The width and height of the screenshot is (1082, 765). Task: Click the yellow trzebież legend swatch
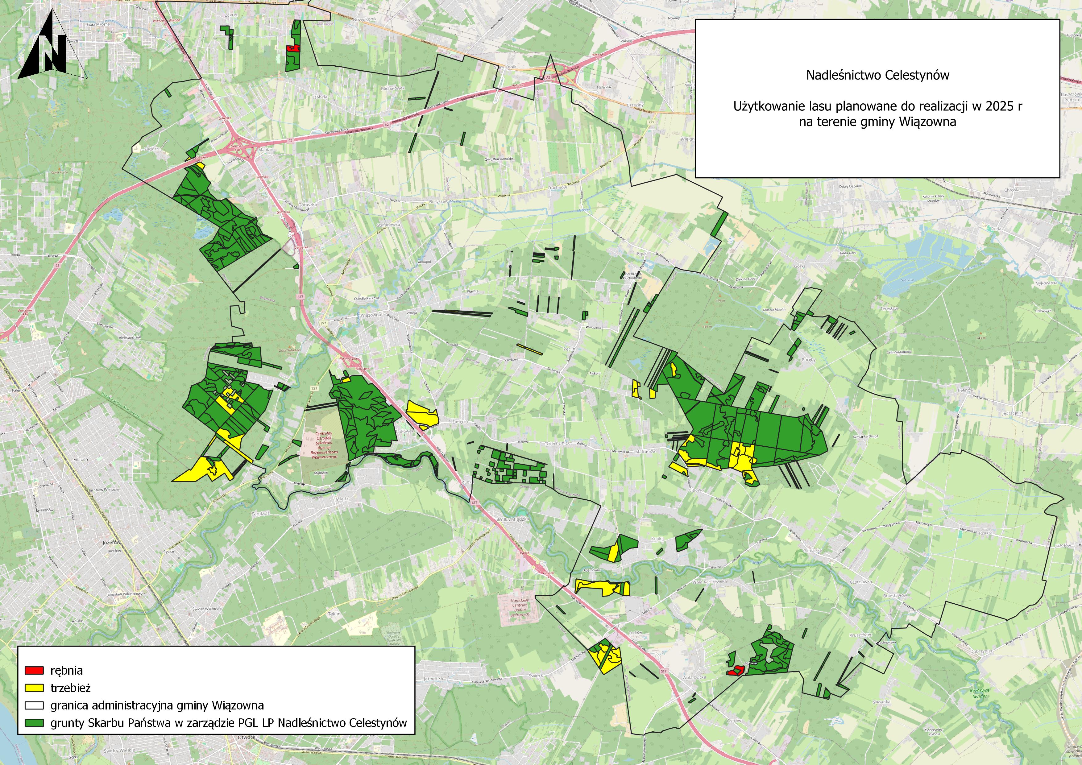pos(34,688)
